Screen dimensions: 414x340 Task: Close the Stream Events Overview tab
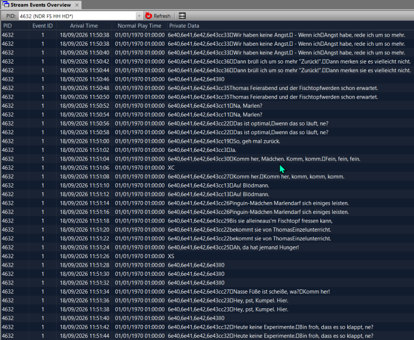pos(77,5)
